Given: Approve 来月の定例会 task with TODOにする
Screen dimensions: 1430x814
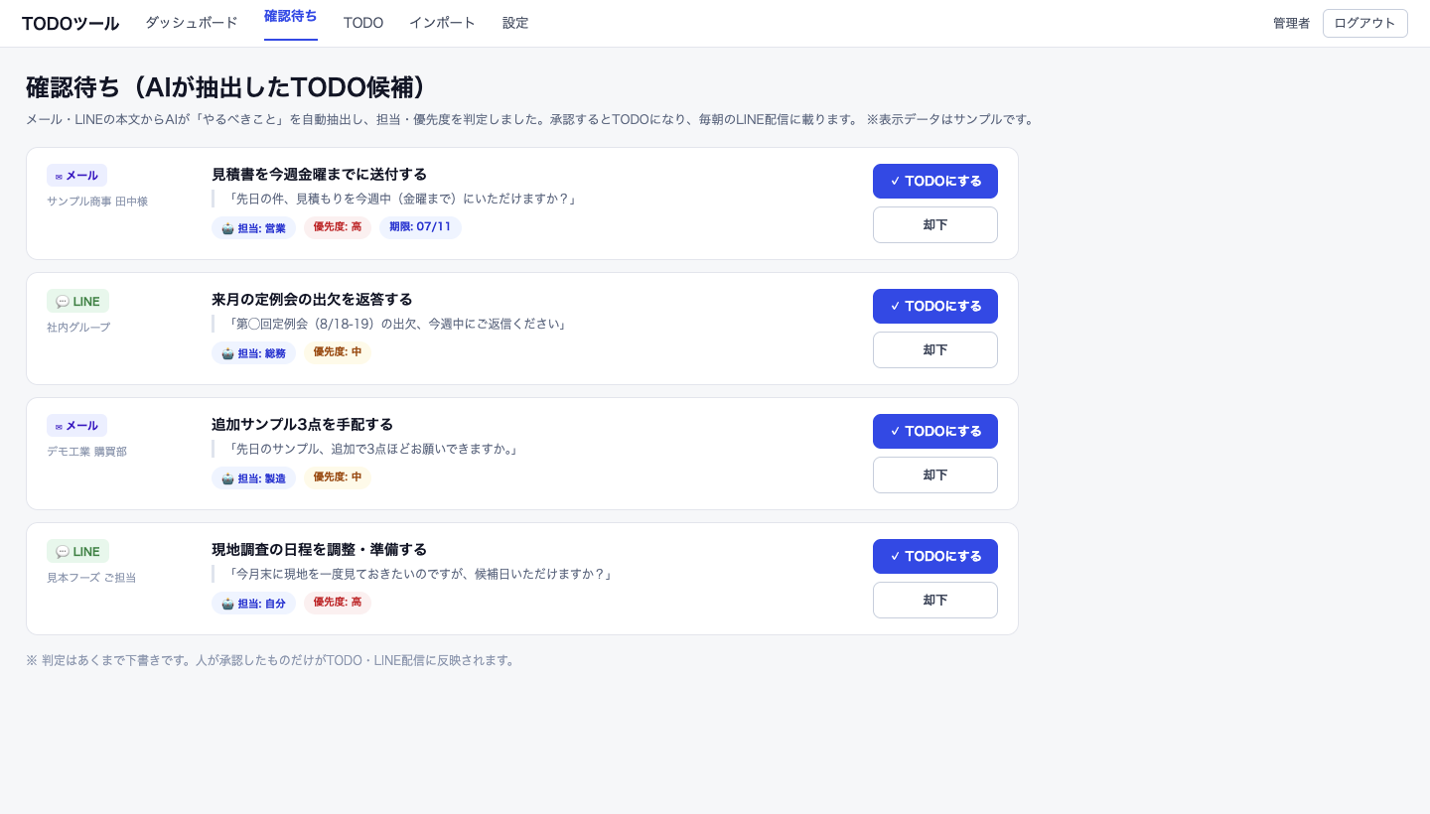Looking at the screenshot, I should pyautogui.click(x=934, y=306).
